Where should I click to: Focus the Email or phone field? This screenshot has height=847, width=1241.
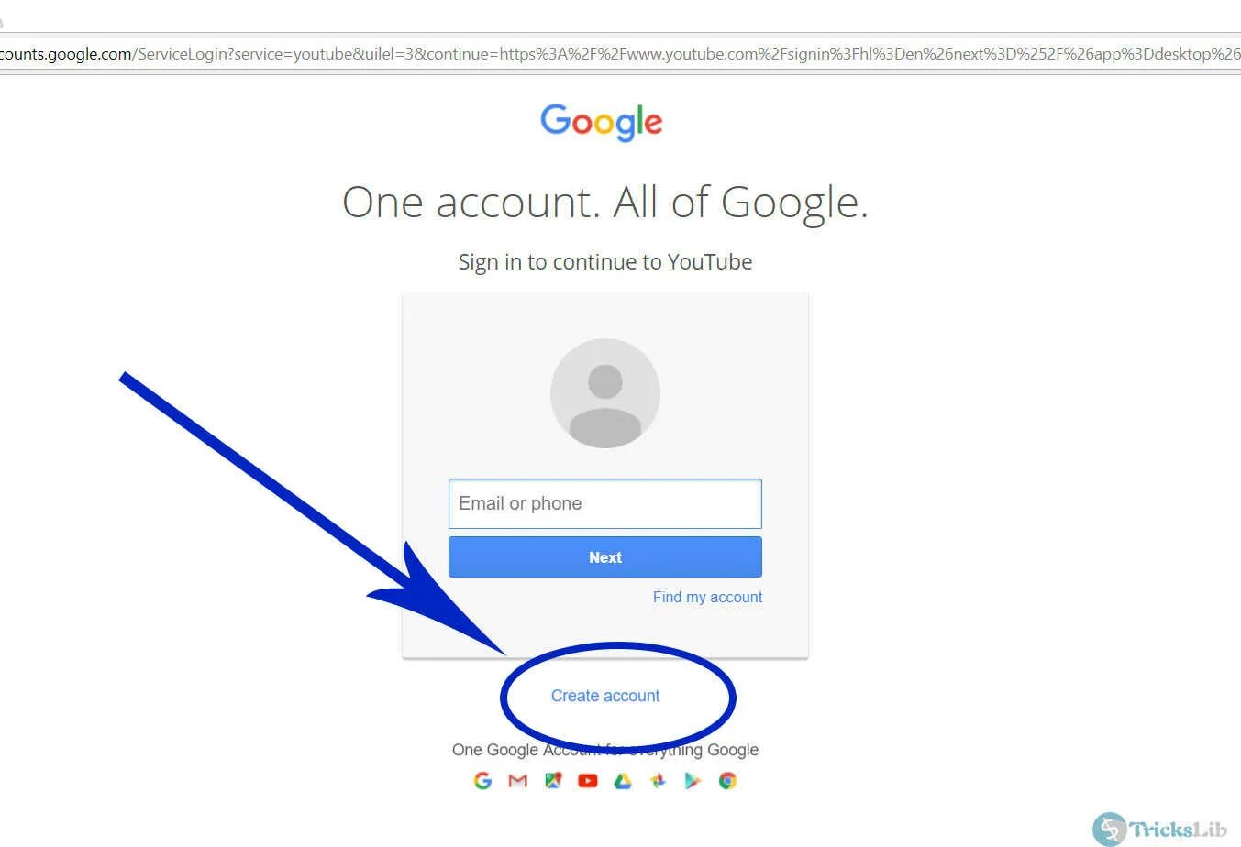[x=605, y=503]
